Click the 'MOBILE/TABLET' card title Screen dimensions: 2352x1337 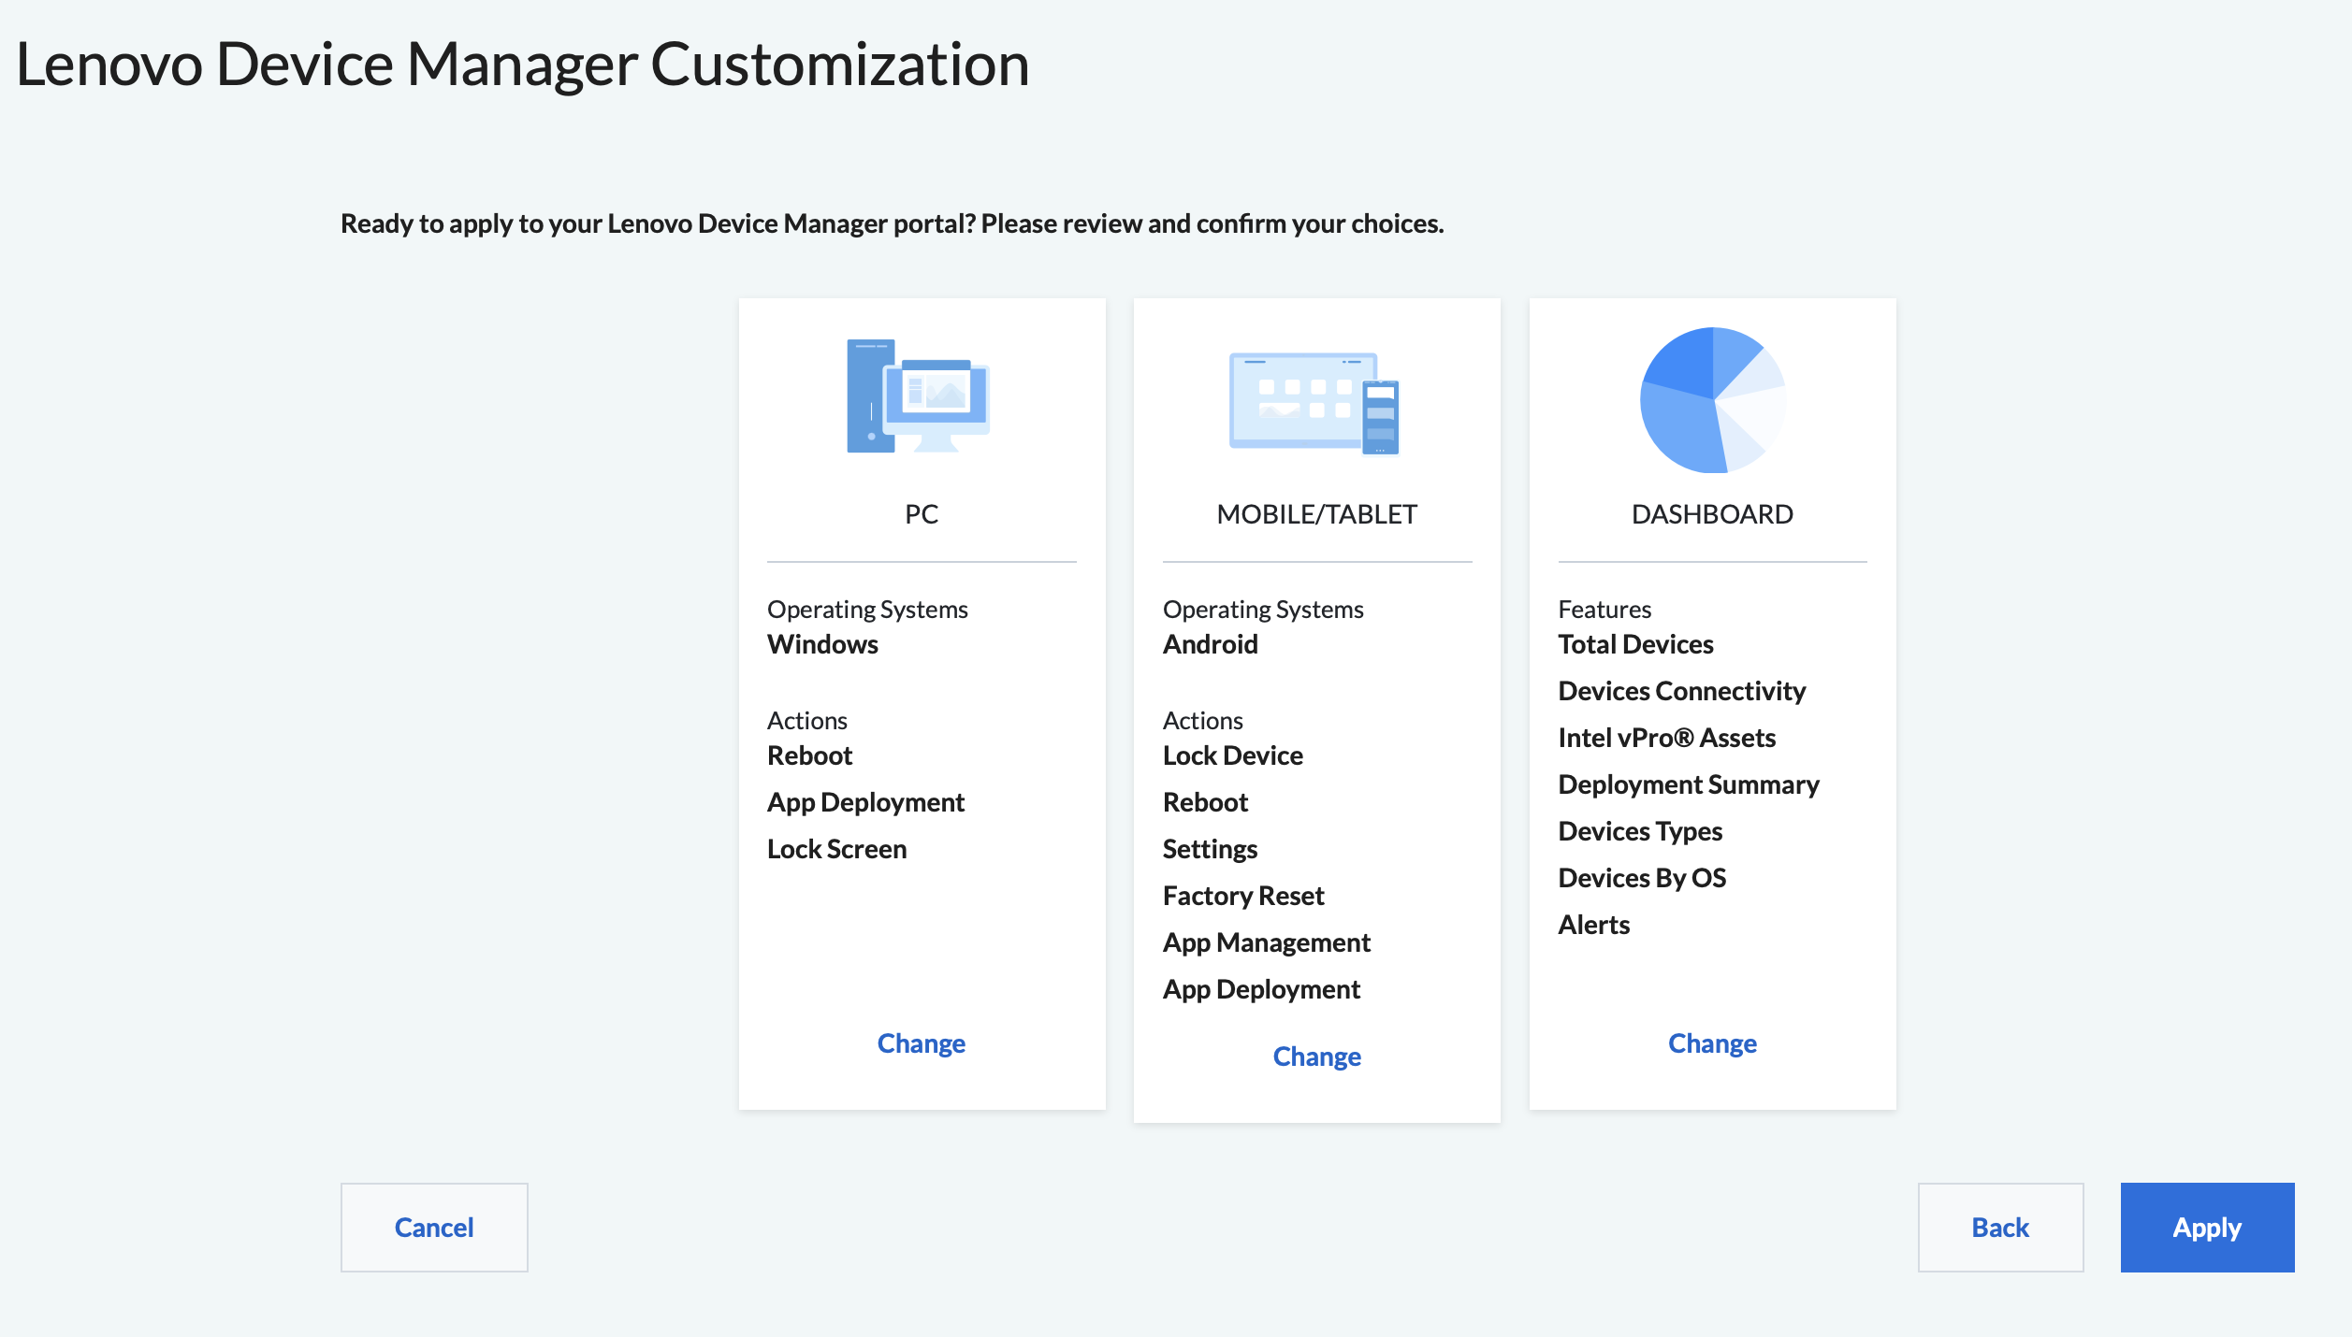click(x=1316, y=514)
